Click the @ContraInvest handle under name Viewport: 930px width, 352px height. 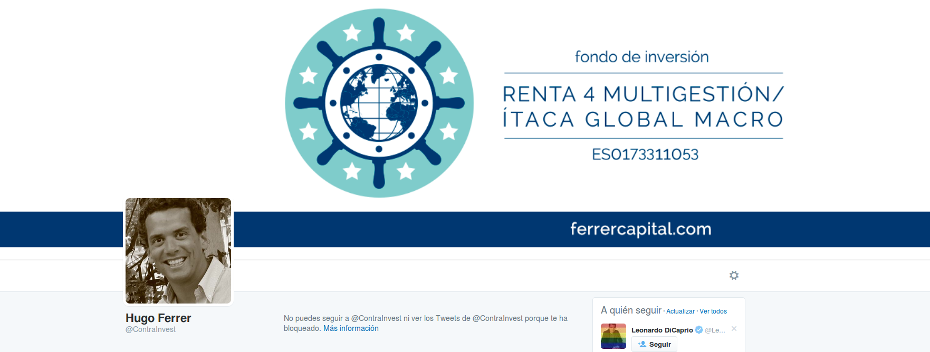(x=150, y=329)
